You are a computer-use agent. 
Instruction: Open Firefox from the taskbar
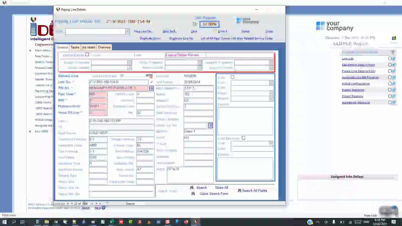(x=186, y=222)
